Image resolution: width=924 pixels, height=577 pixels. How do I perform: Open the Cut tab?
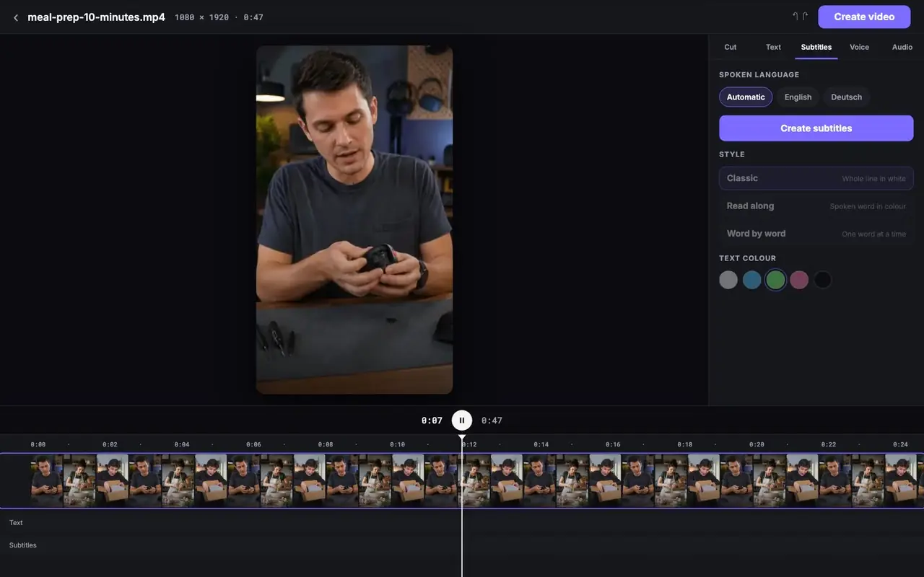coord(731,47)
